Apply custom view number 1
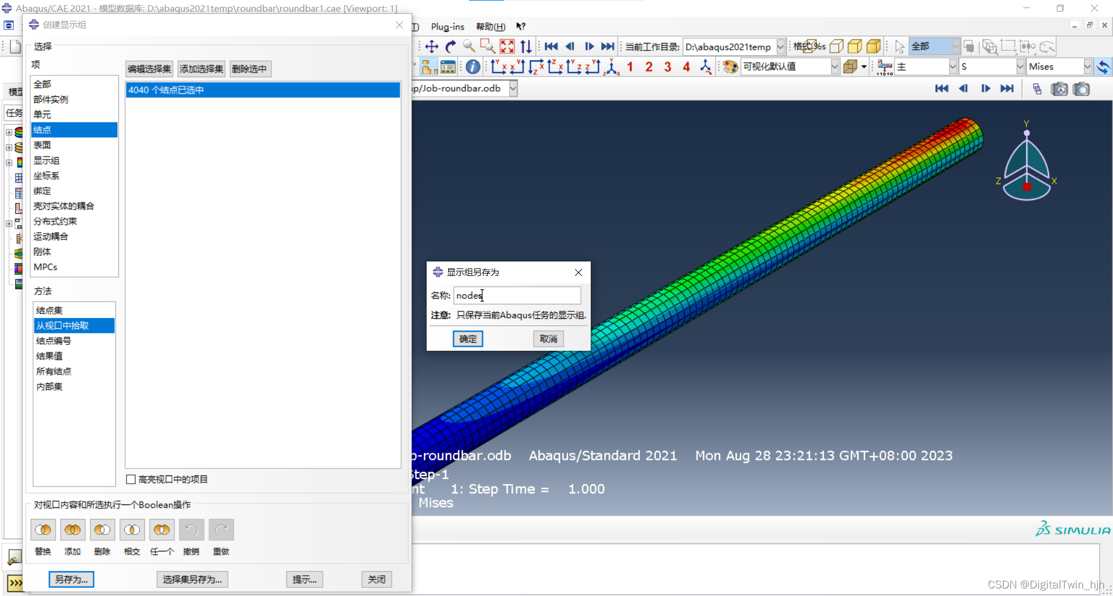 pyautogui.click(x=630, y=67)
